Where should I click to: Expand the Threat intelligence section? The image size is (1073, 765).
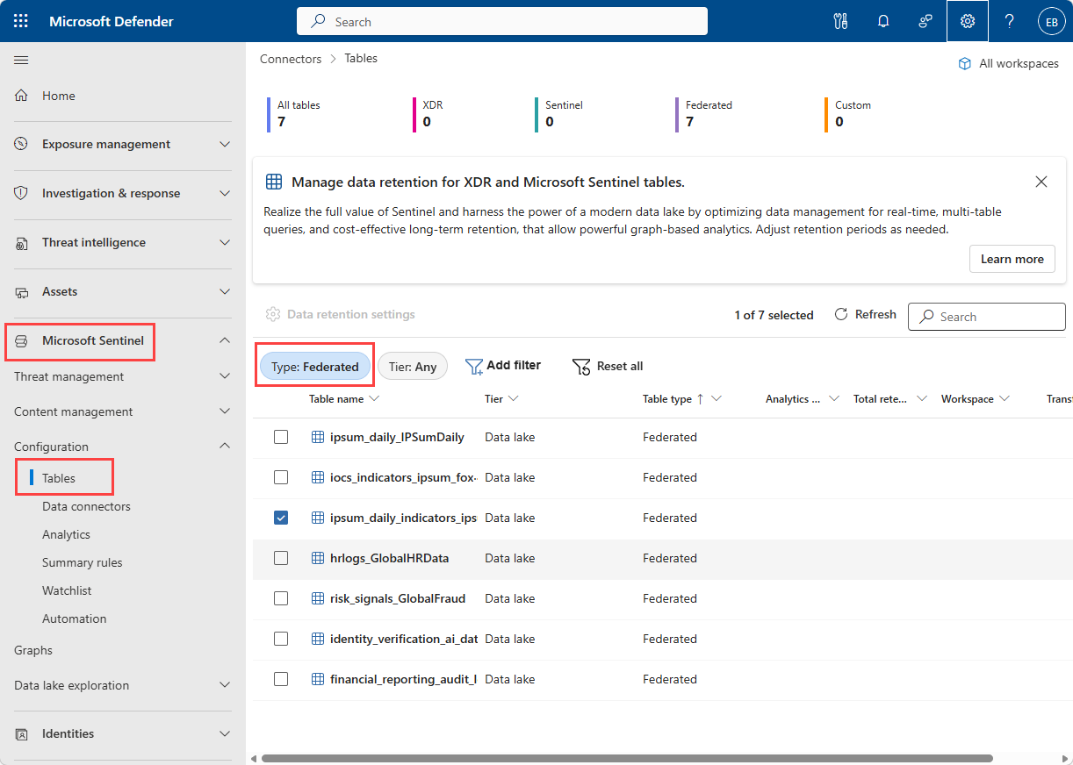click(123, 242)
